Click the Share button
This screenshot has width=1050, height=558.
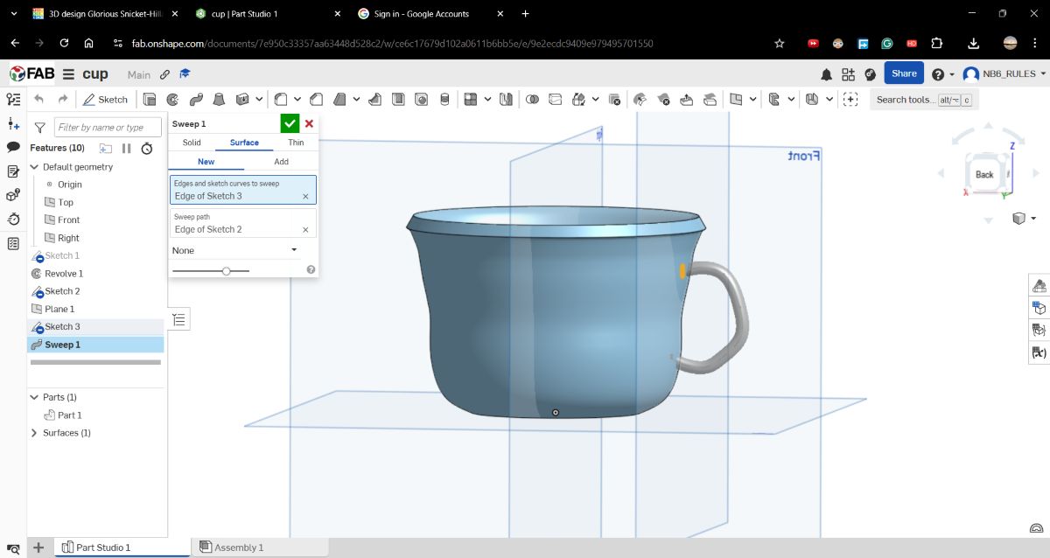pos(904,73)
